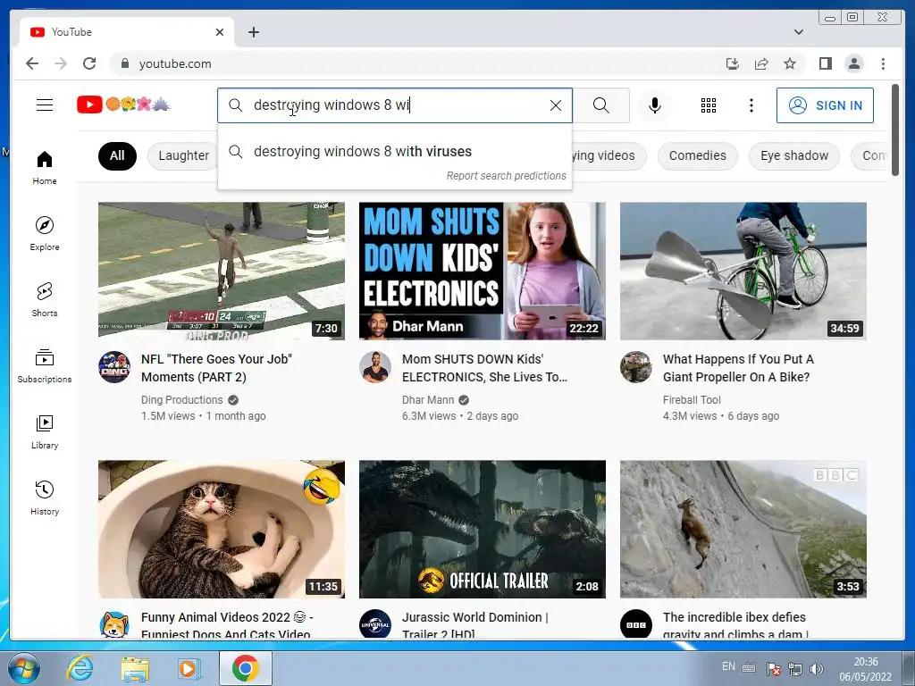915x686 pixels.
Task: Click inside the YouTube search field
Action: (x=394, y=105)
